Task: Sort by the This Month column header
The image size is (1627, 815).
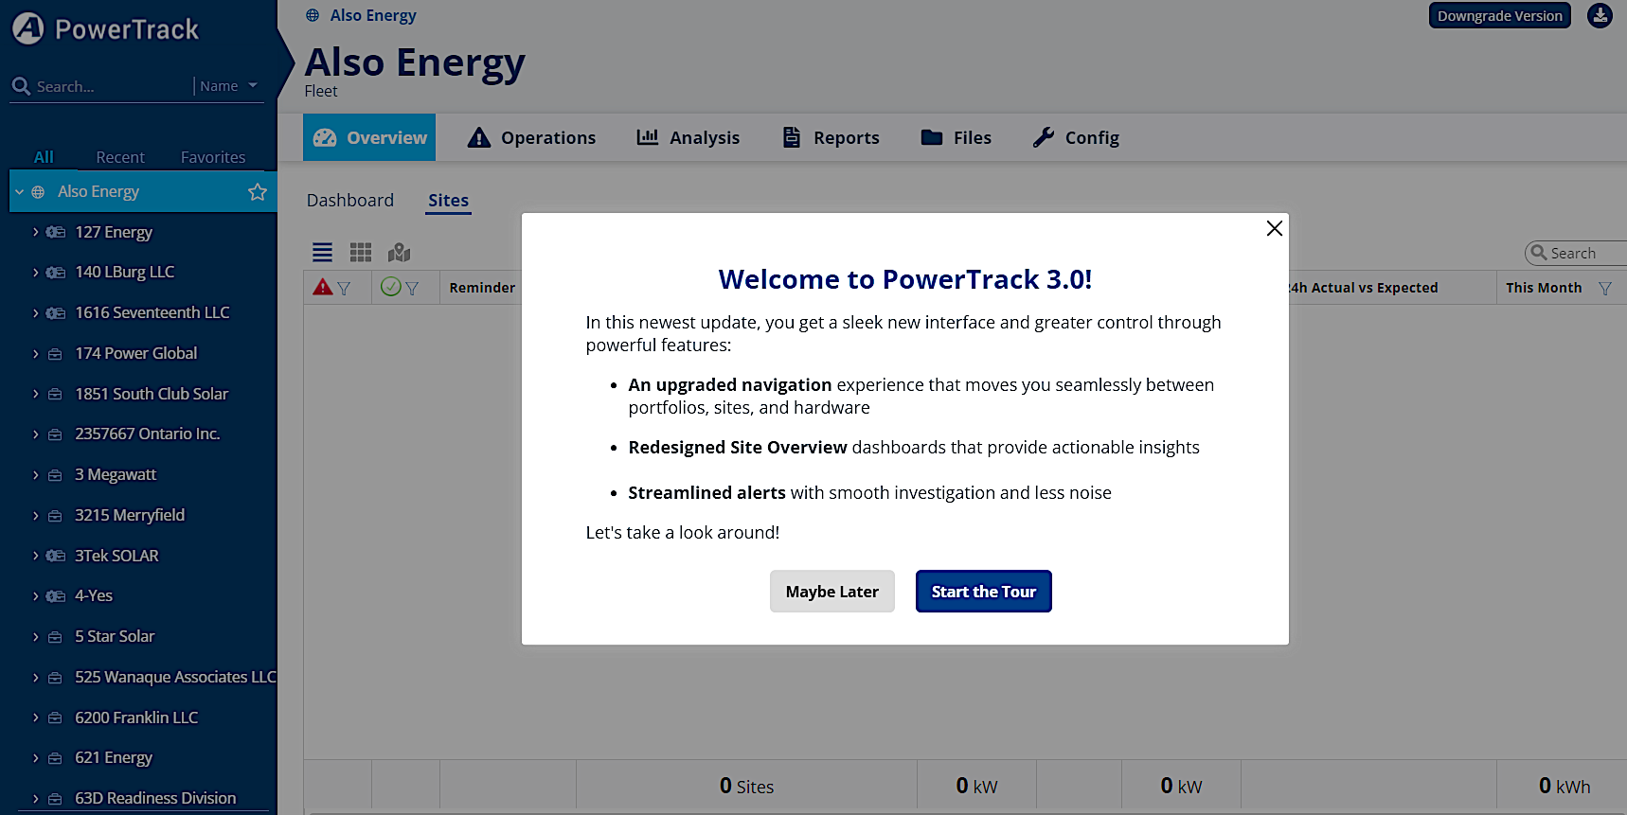Action: tap(1544, 288)
